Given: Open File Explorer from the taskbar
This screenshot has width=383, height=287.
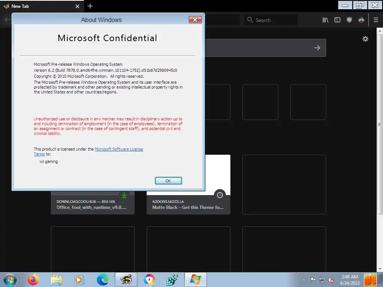Looking at the screenshot, I should click(x=56, y=280).
